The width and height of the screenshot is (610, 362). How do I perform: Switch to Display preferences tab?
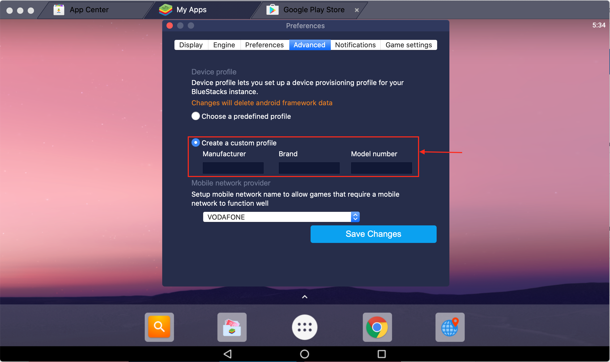[x=191, y=45]
